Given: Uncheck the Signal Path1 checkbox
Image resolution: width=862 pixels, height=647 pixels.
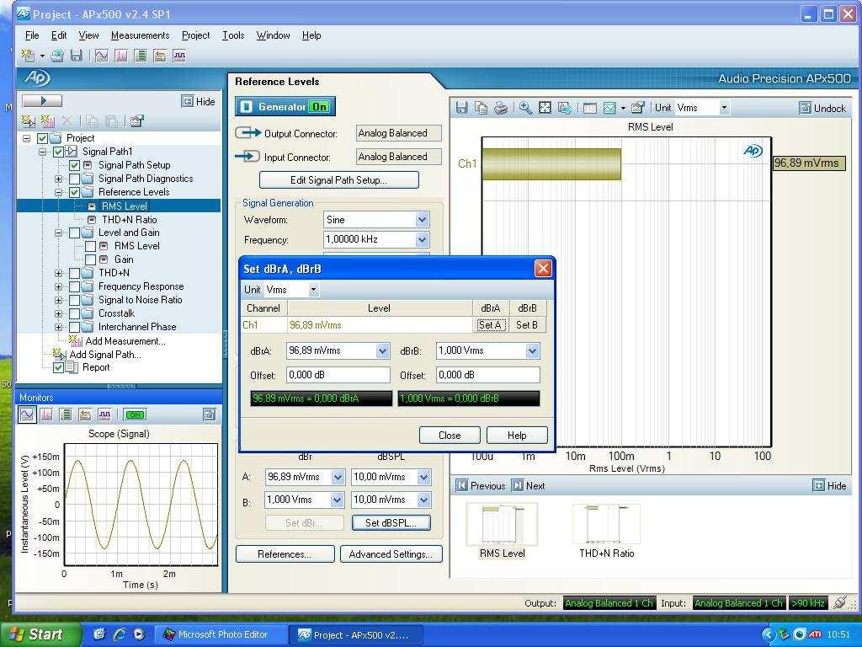Looking at the screenshot, I should coord(58,152).
